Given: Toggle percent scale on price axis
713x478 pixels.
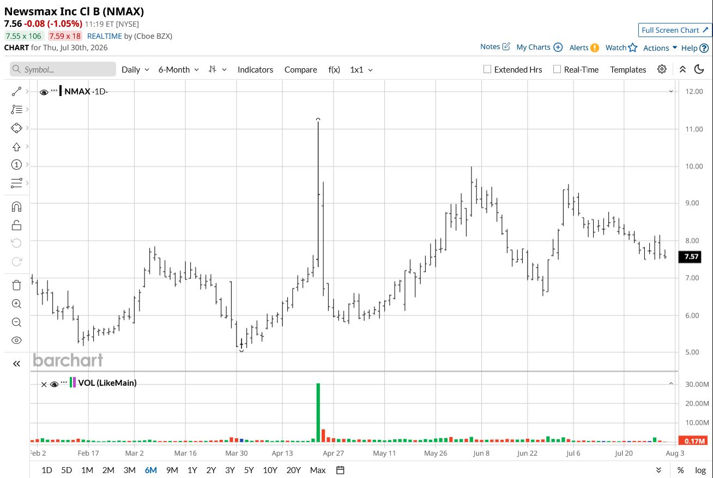Looking at the screenshot, I should tap(680, 470).
